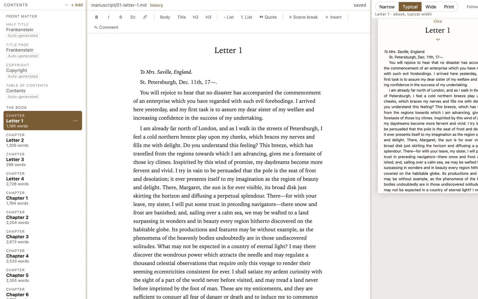
Task: Apply small caps (Sc) formatting
Action: pyautogui.click(x=133, y=17)
